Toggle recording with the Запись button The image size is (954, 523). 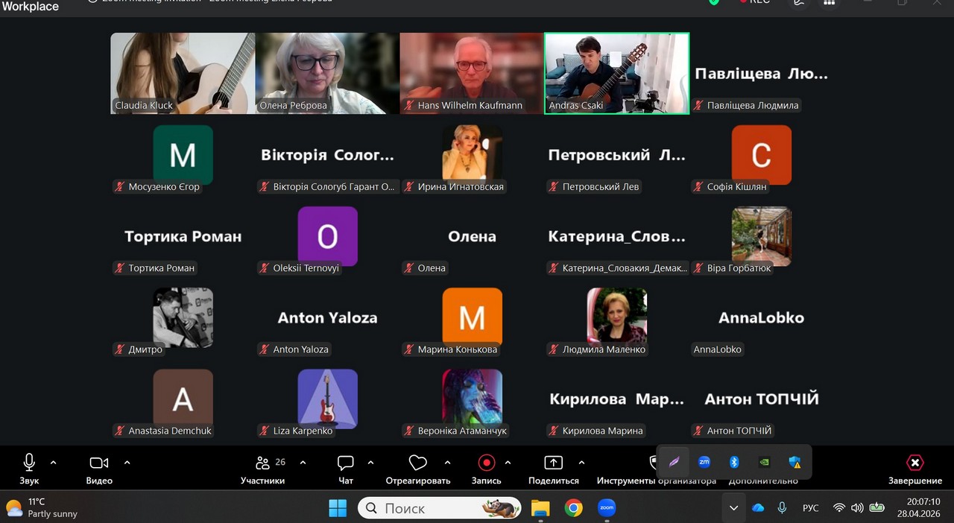coord(486,463)
